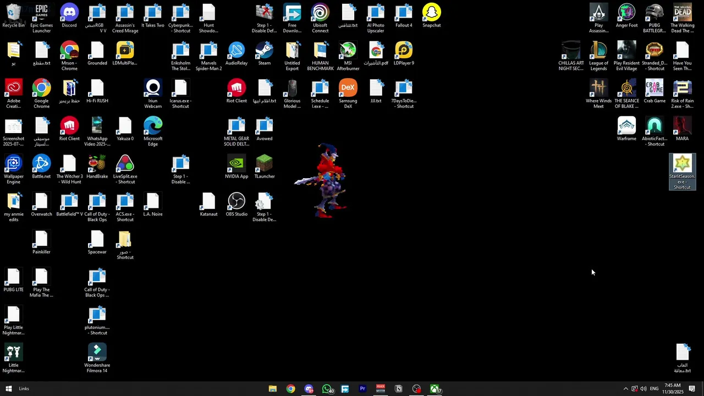
Task: Select the Microsoft Edge desktop icon
Action: pyautogui.click(x=153, y=132)
